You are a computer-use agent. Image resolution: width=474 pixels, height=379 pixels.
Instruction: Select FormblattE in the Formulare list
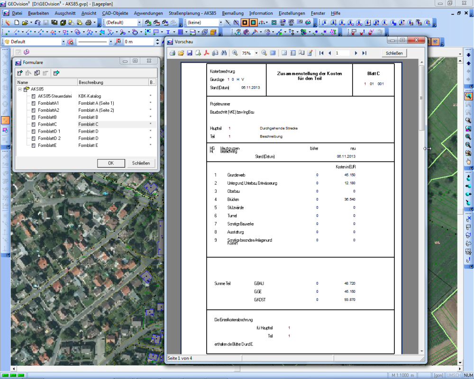coord(47,145)
